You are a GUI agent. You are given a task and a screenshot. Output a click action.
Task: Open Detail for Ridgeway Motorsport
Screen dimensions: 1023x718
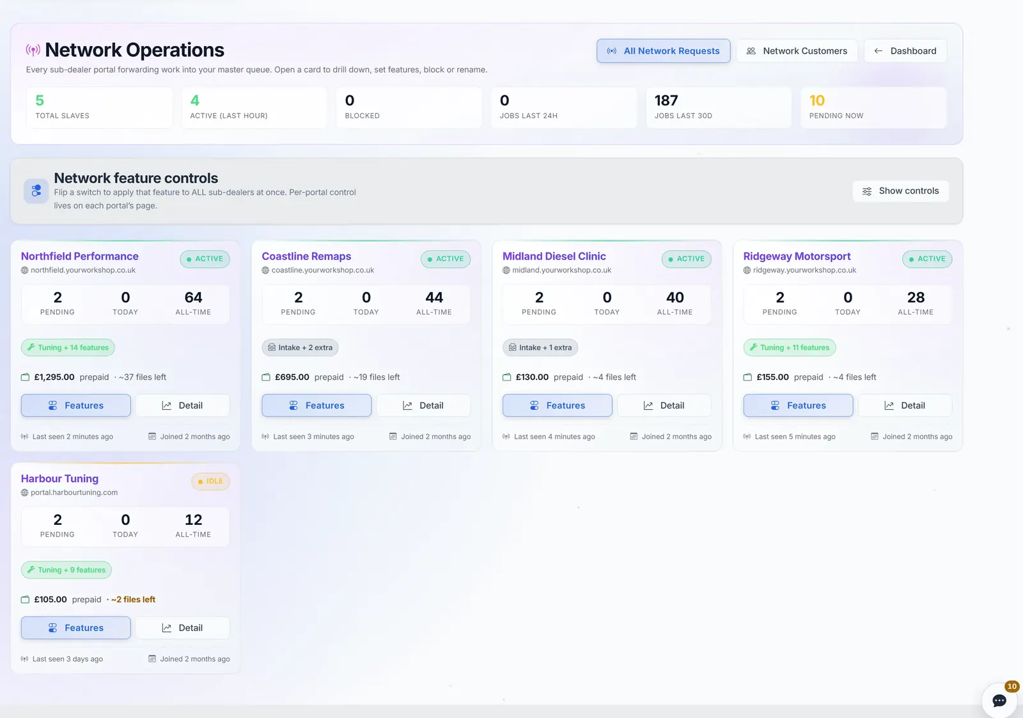tap(905, 405)
